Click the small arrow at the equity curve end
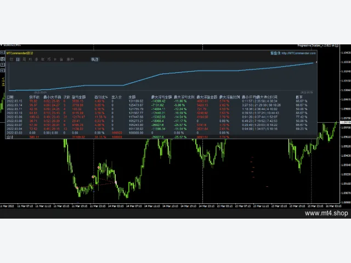Screen dimensions: 351x263 [316, 62]
